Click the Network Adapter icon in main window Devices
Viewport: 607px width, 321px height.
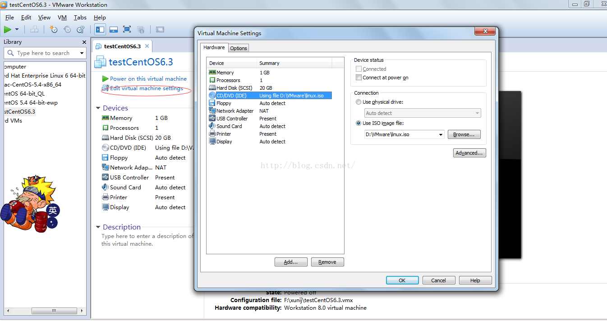(x=106, y=167)
